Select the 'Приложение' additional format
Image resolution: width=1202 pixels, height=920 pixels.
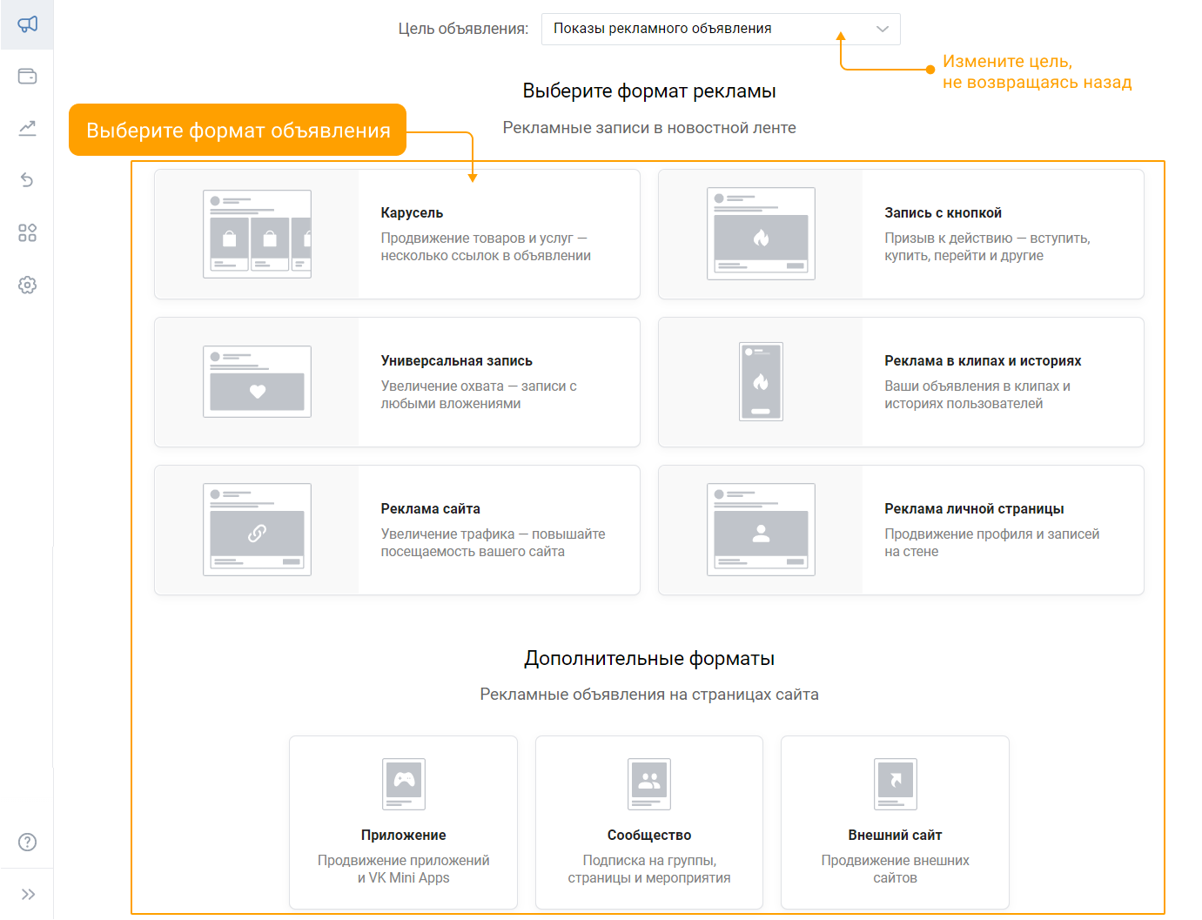pyautogui.click(x=403, y=822)
